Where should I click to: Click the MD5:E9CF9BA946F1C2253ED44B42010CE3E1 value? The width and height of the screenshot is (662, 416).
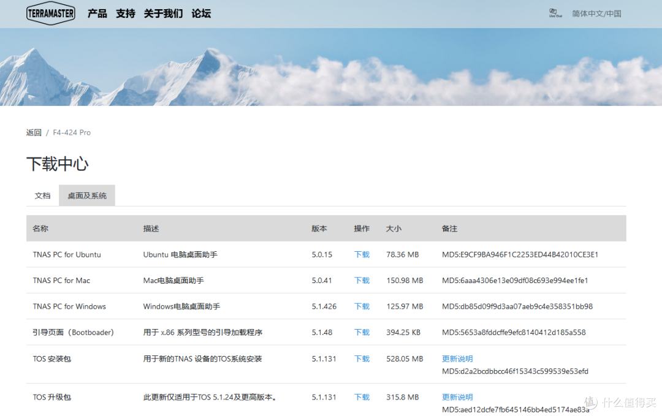520,254
